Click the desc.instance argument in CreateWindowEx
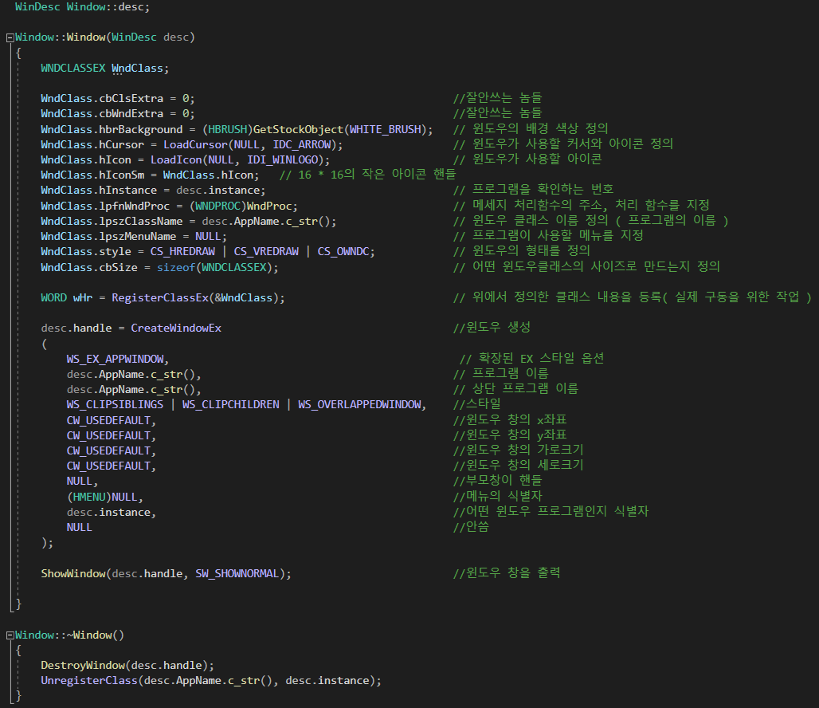This screenshot has width=819, height=708. tap(108, 513)
